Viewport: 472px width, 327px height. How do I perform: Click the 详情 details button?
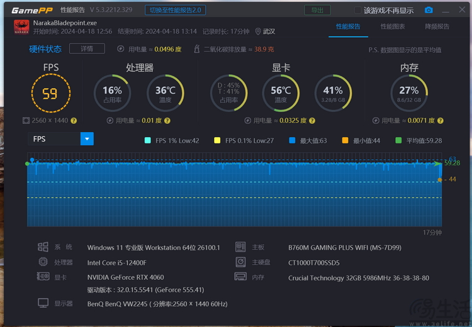click(x=87, y=48)
